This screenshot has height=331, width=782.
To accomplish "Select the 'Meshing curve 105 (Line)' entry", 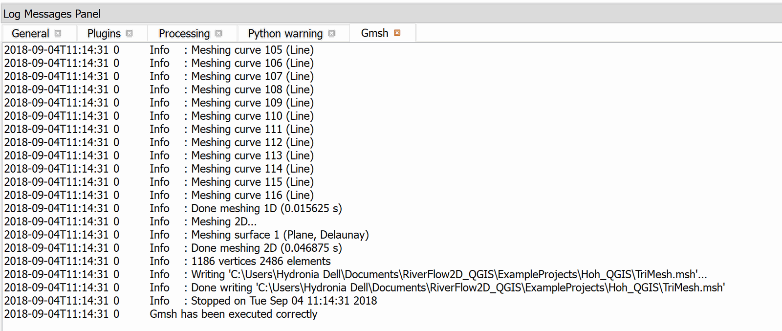I will tap(252, 50).
